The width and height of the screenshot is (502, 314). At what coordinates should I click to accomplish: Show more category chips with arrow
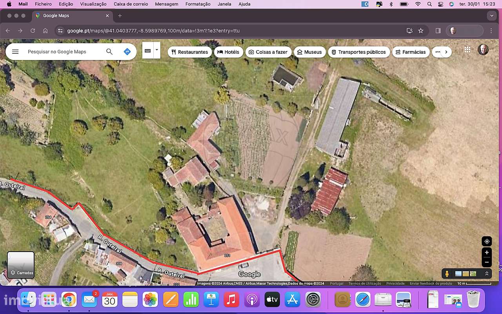tap(446, 52)
